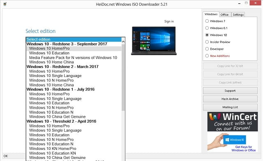The image size is (263, 161).
Task: Select Windows 10 Home China under Redstone 3
Action: pos(74,62)
